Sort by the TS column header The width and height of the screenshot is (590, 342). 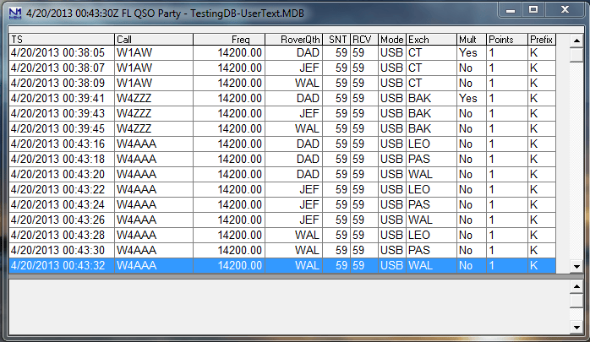pyautogui.click(x=62, y=40)
